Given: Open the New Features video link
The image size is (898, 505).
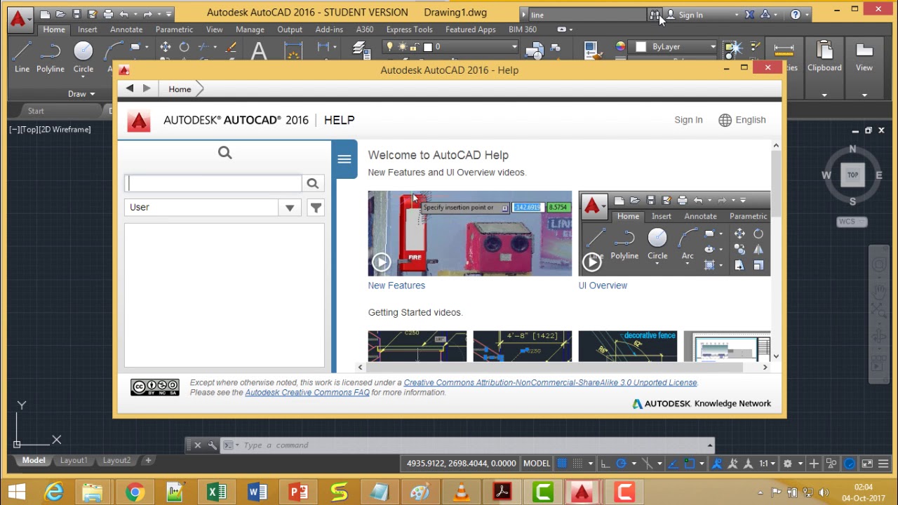Looking at the screenshot, I should point(396,285).
